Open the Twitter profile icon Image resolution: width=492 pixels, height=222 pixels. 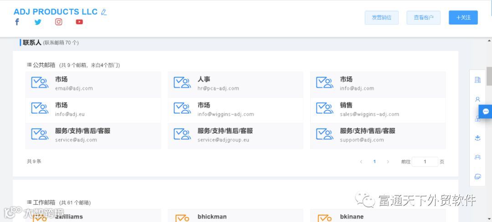click(38, 22)
